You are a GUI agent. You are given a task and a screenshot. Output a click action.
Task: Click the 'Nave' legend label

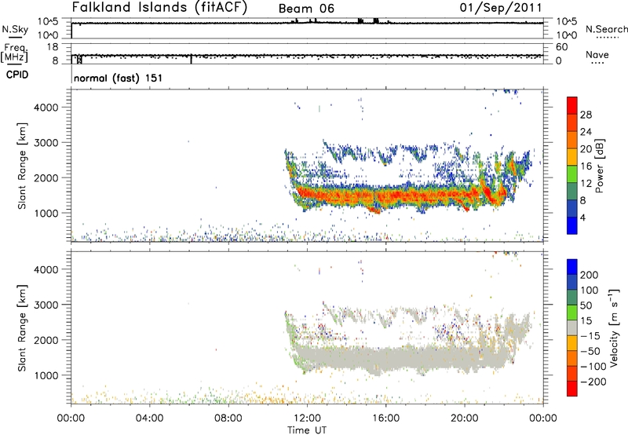(597, 54)
